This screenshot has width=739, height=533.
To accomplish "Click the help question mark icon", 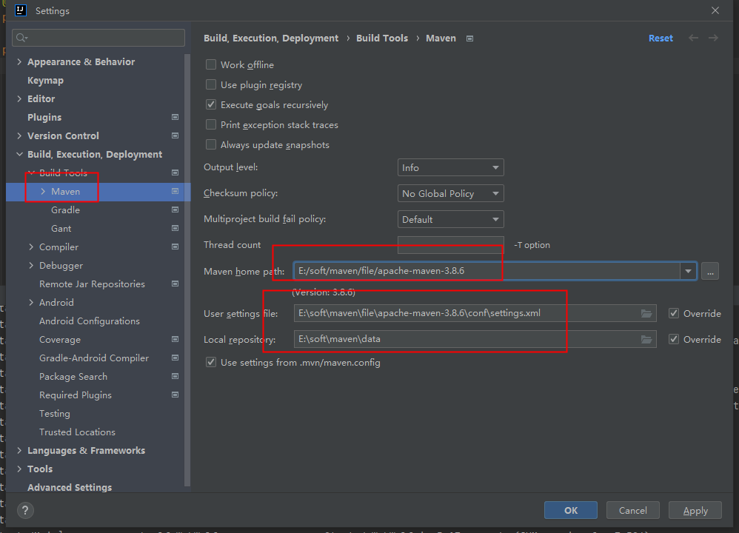I will (x=25, y=510).
